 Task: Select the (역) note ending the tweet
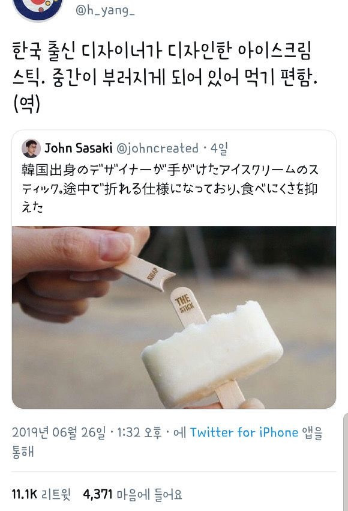27,104
